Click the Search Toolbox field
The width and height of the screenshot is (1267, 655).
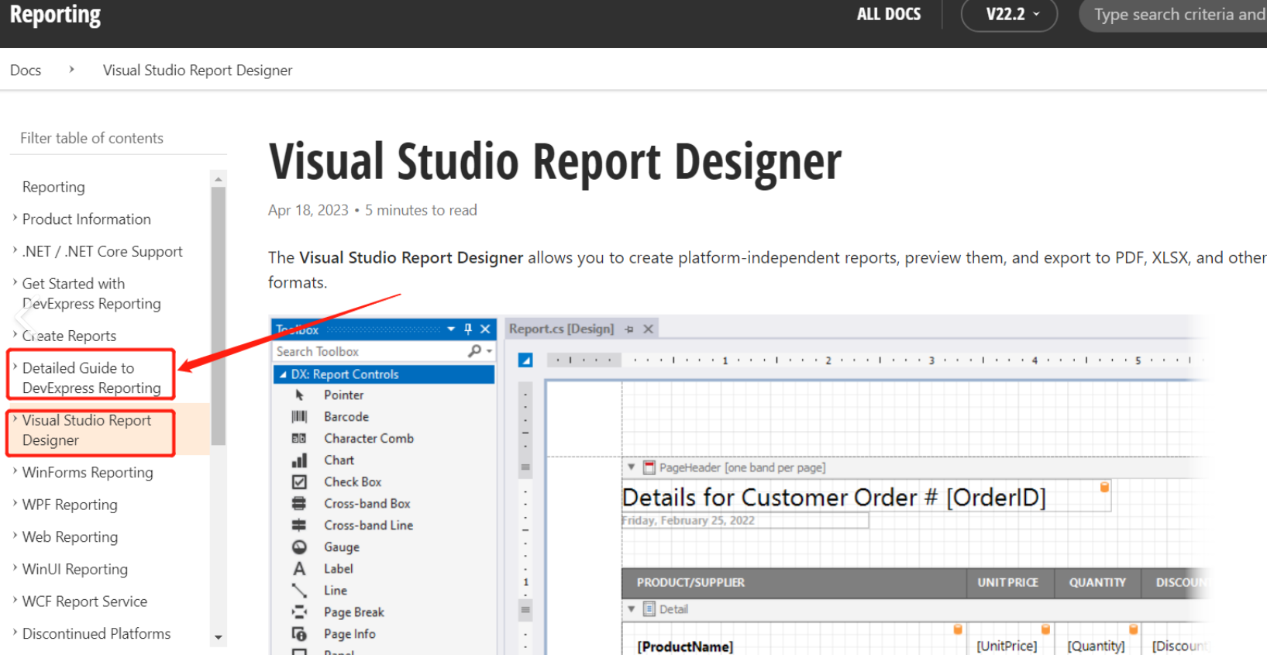370,351
